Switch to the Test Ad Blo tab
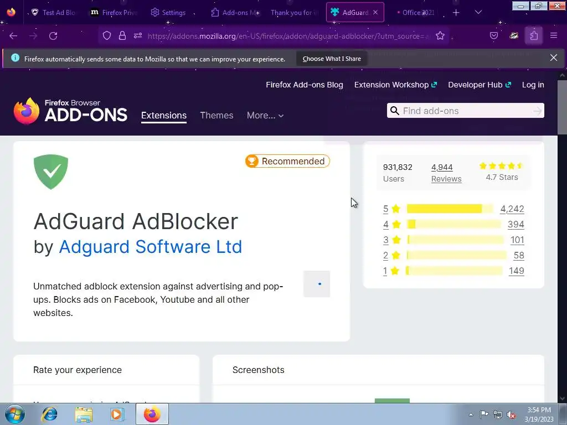 (54, 12)
